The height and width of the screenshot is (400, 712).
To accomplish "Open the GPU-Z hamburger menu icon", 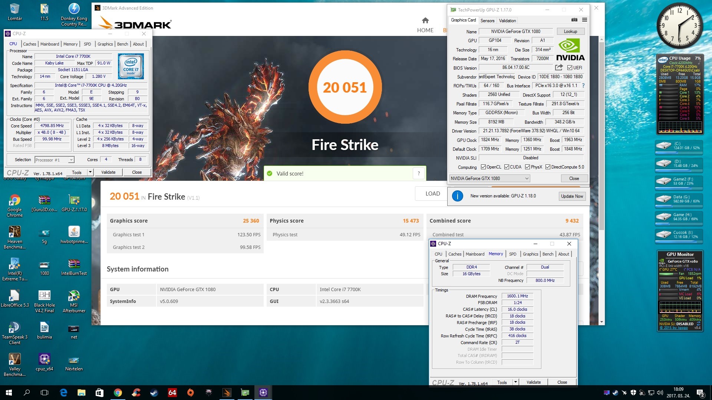I will point(584,20).
